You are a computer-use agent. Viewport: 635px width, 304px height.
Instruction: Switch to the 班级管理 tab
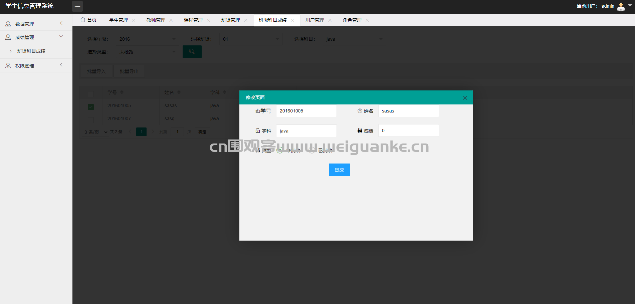pyautogui.click(x=231, y=20)
